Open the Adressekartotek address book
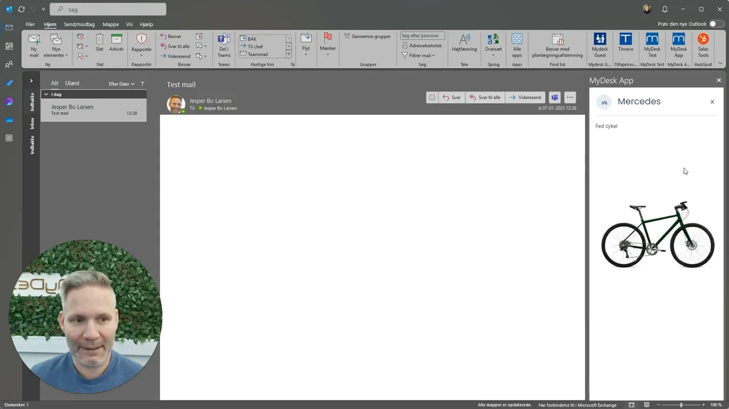The image size is (729, 409). click(x=421, y=46)
